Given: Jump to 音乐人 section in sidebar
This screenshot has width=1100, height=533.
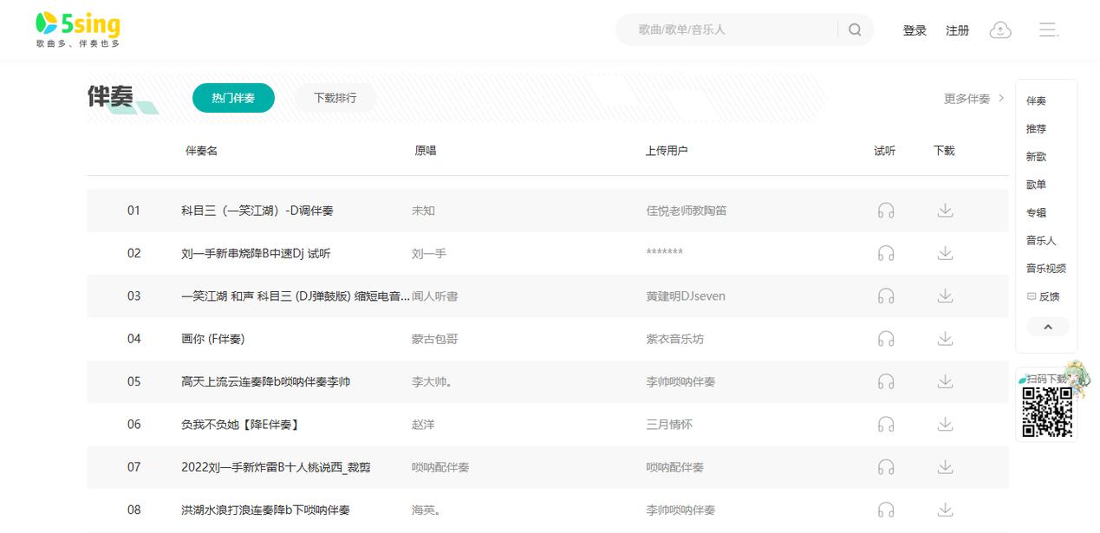Looking at the screenshot, I should click(1041, 240).
